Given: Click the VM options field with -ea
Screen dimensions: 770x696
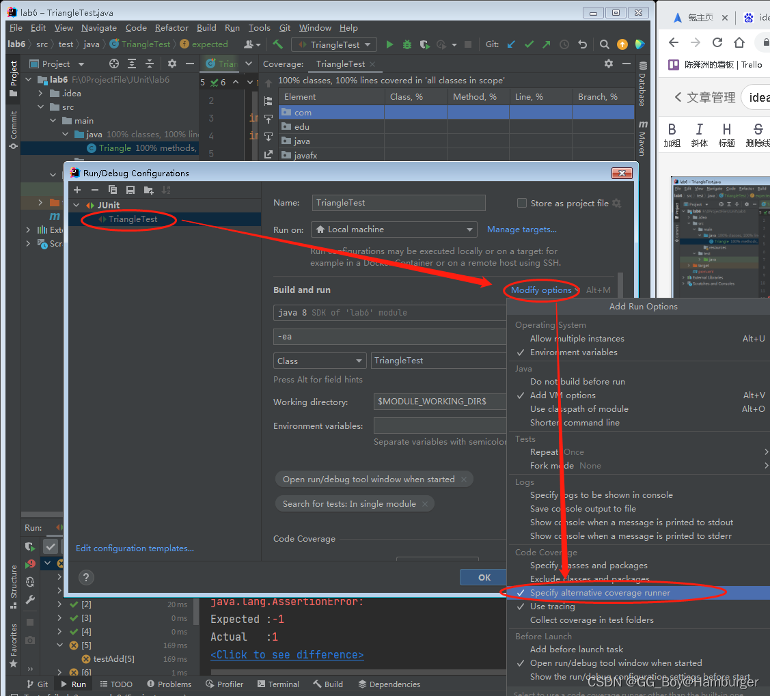Looking at the screenshot, I should 390,337.
